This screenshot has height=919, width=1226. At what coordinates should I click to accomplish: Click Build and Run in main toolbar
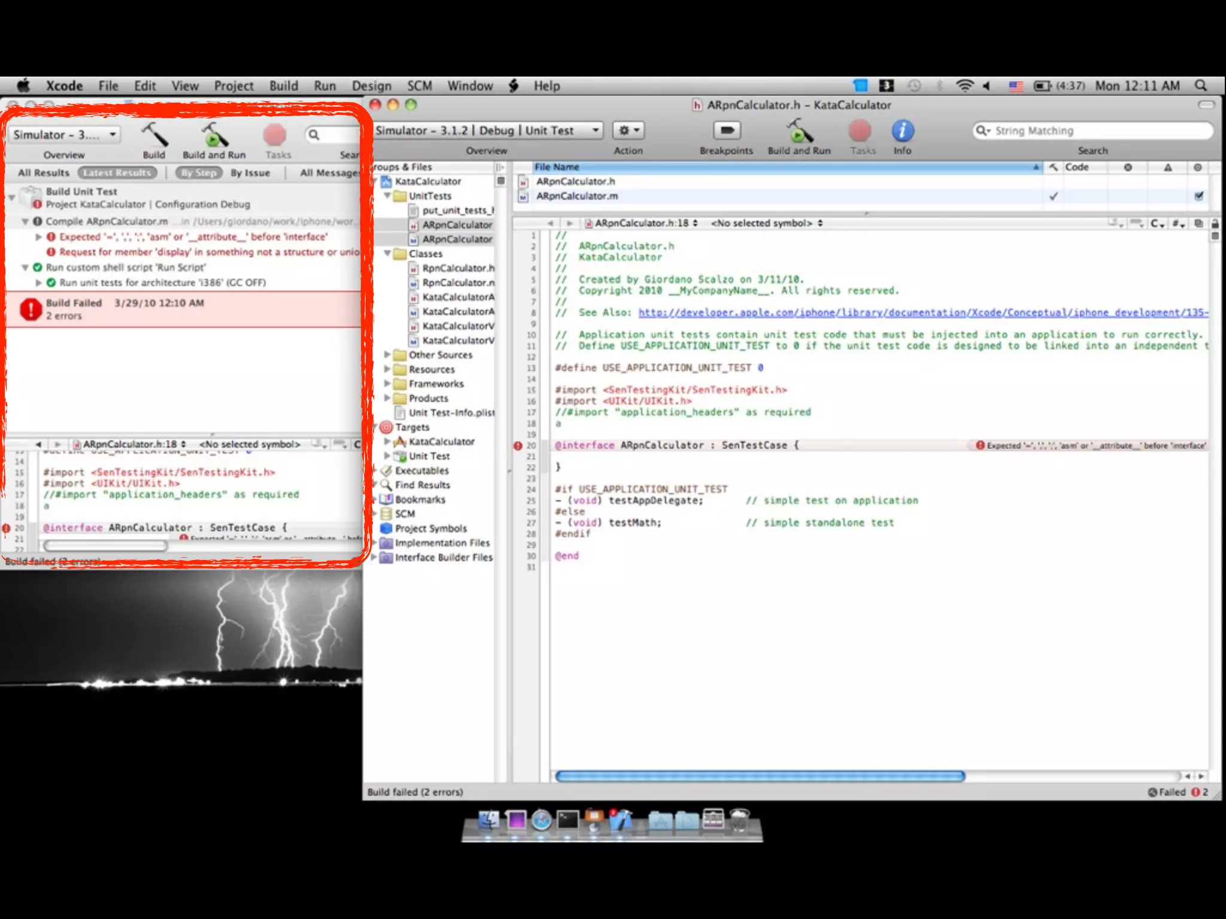click(799, 132)
